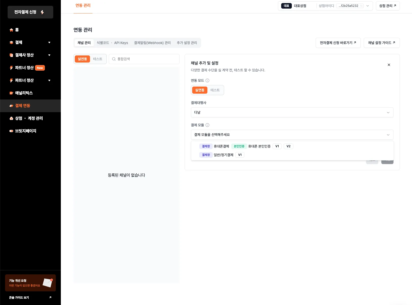Switch channel list to 테스트 mode

[98, 59]
